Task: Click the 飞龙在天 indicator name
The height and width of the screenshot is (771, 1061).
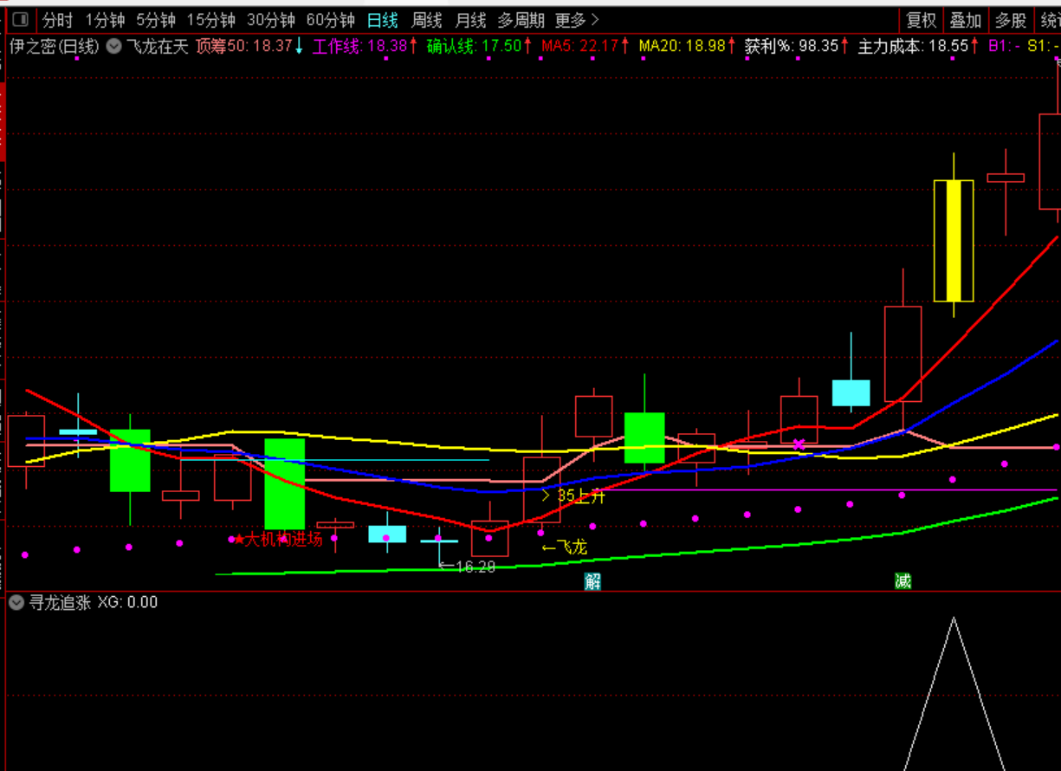Action: pyautogui.click(x=158, y=47)
